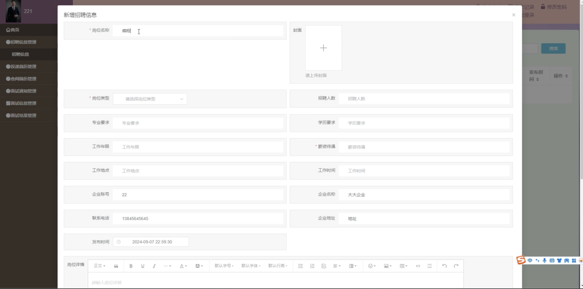Click the clock icon in 发布时间 field
Image resolution: width=583 pixels, height=289 pixels.
(x=118, y=242)
